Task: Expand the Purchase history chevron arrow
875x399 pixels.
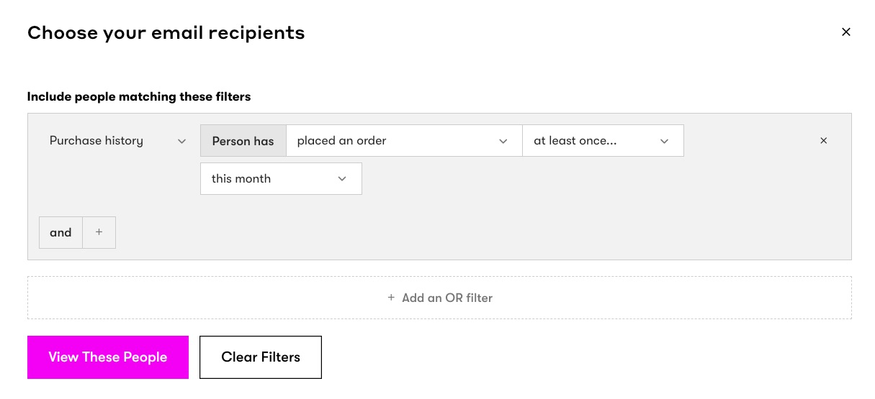Action: click(x=182, y=142)
